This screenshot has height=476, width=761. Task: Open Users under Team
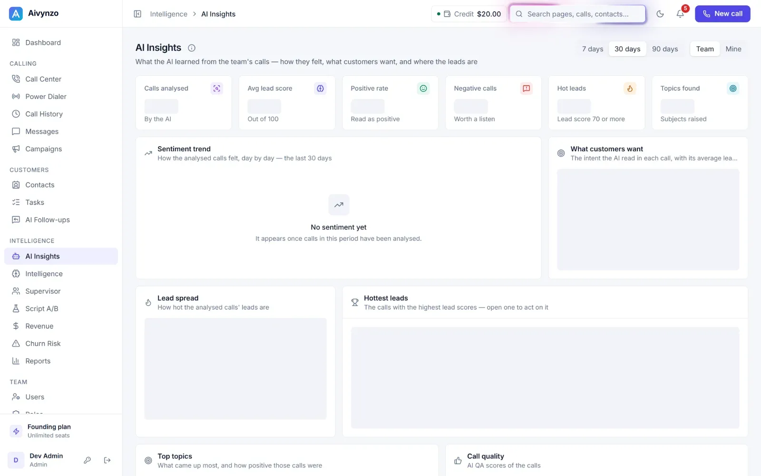pos(61,397)
